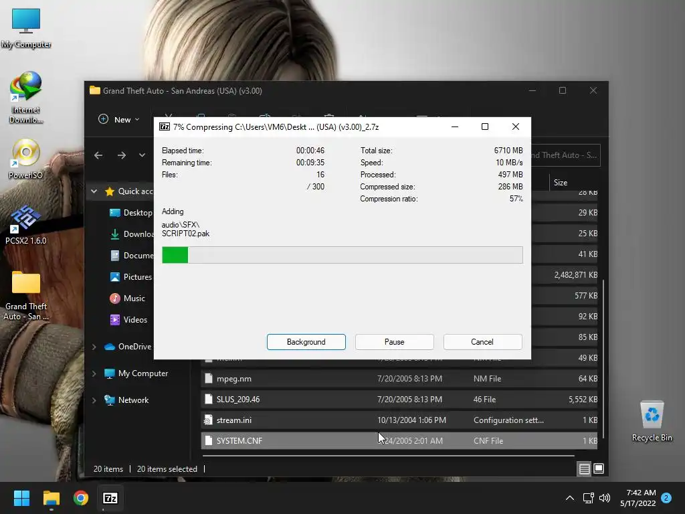Open notification center badge
The height and width of the screenshot is (514, 685).
pyautogui.click(x=666, y=498)
